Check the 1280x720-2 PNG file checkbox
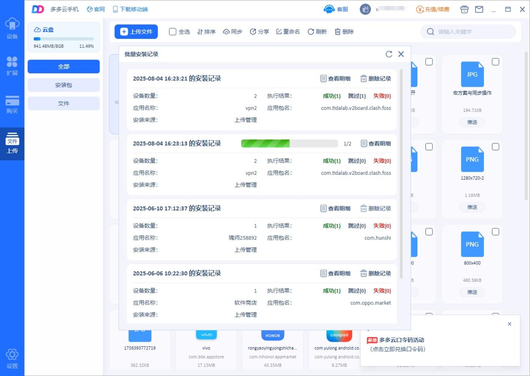530x376 pixels. tap(495, 147)
